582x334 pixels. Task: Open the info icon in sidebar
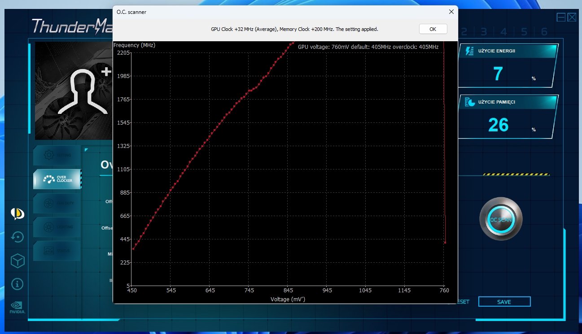(x=17, y=284)
